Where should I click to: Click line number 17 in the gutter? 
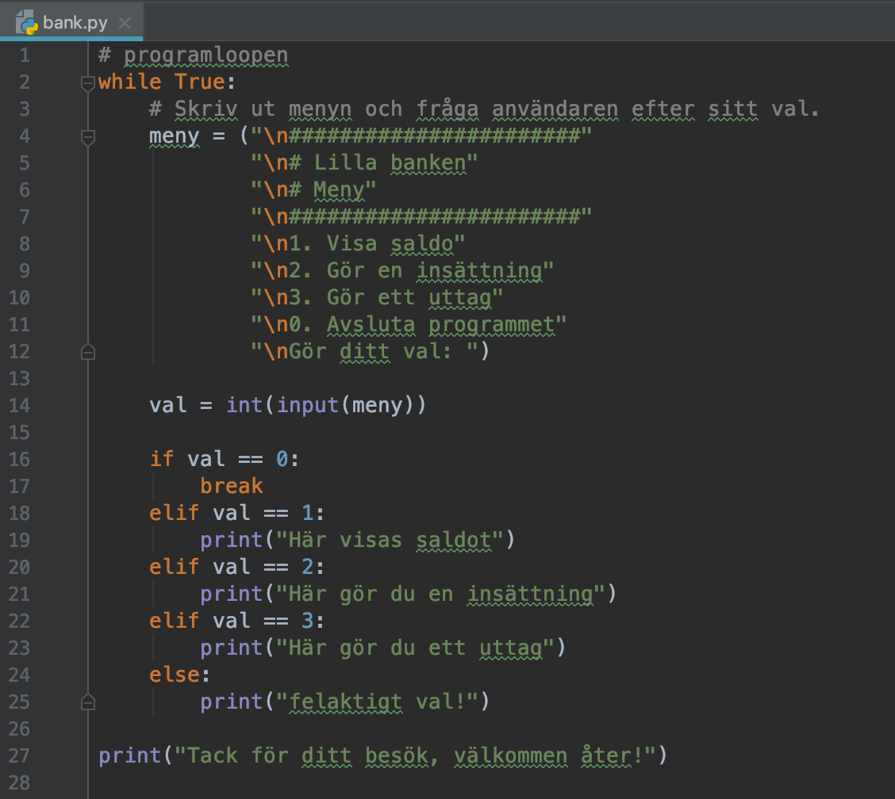click(20, 486)
